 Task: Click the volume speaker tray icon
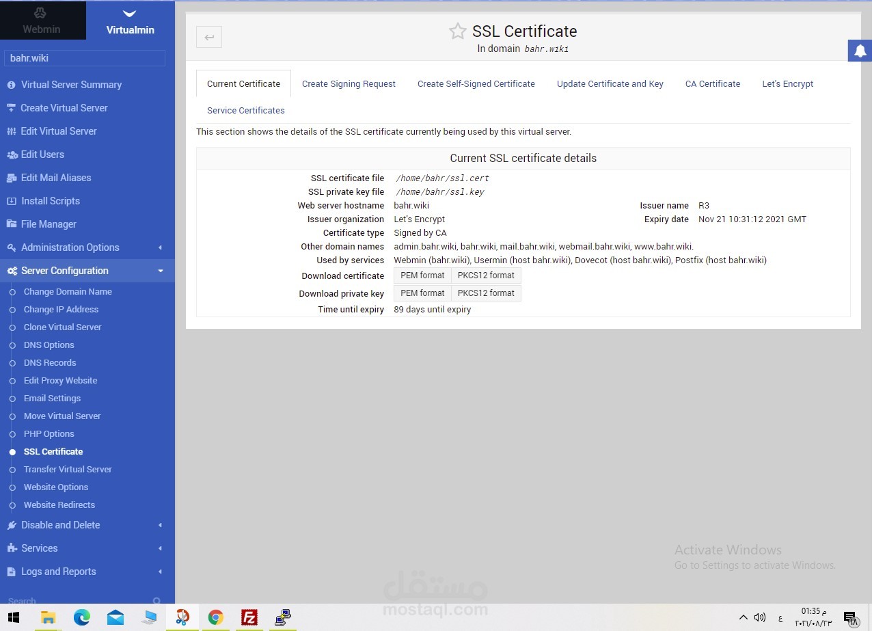759,617
